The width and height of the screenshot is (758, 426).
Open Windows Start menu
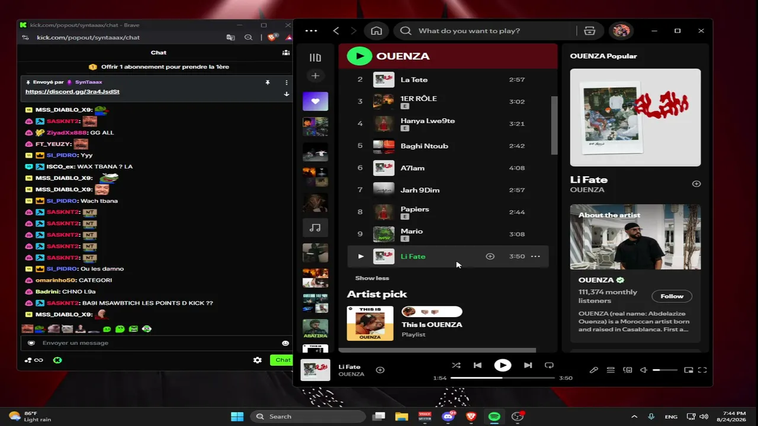click(237, 417)
